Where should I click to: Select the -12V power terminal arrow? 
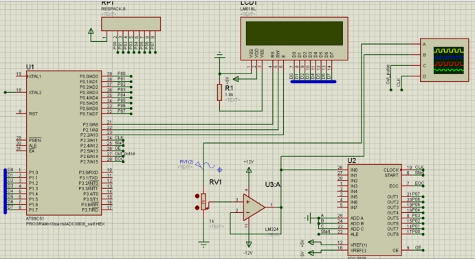249,244
